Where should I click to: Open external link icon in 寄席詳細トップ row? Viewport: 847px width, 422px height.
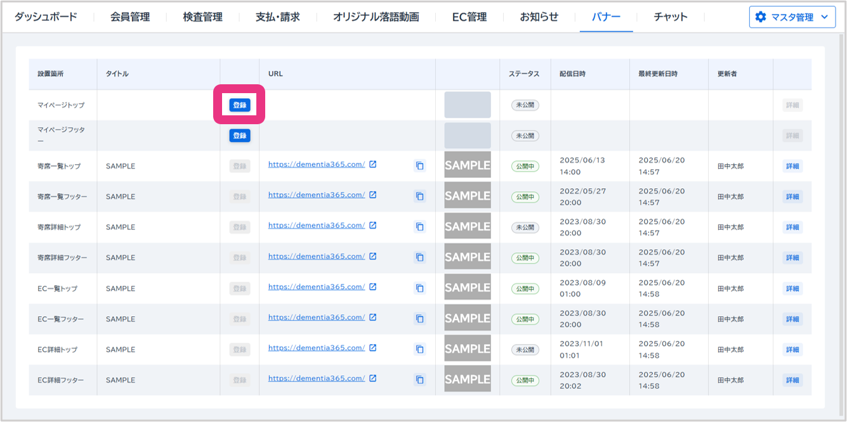[373, 225]
